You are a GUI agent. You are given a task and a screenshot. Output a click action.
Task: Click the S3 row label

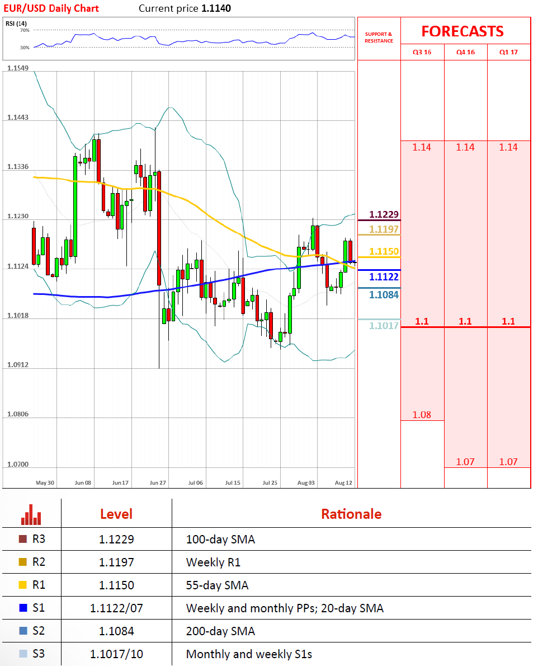(x=39, y=654)
